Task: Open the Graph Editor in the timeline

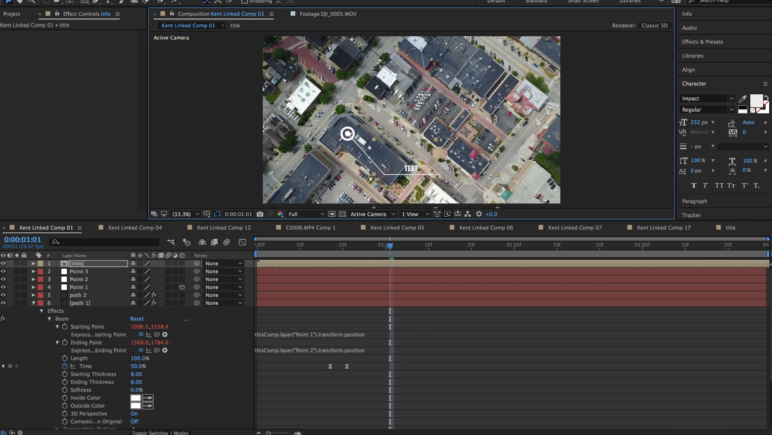Action: point(242,242)
